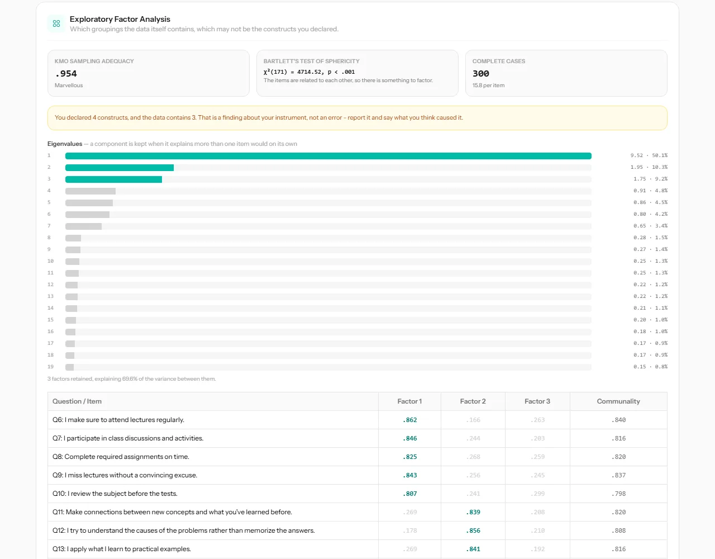Click the Marvellous KMO rating label

pos(69,86)
